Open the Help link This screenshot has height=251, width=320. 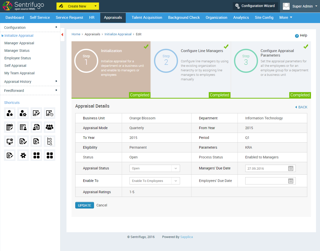(301, 35)
